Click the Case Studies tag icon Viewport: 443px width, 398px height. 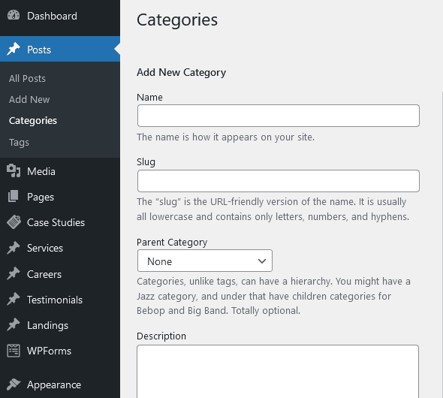(x=14, y=222)
